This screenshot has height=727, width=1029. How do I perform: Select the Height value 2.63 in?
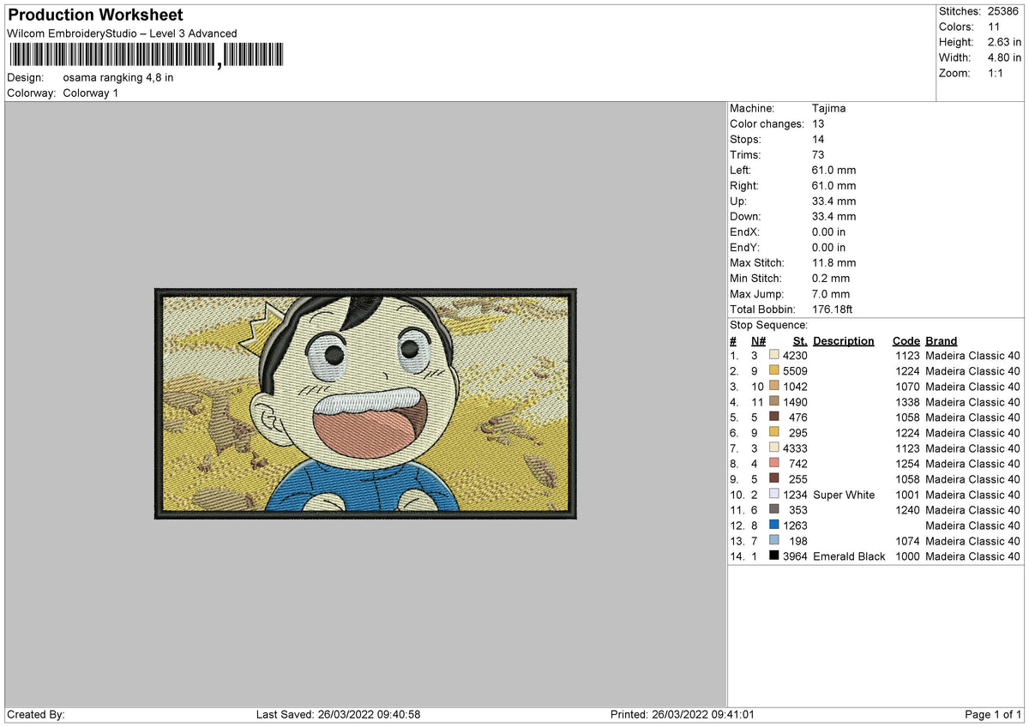tap(1004, 42)
